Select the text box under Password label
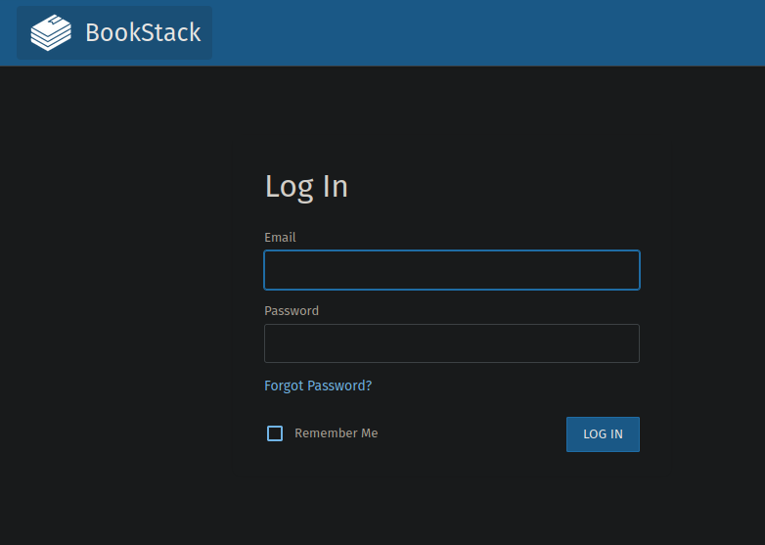The image size is (765, 545). point(451,343)
